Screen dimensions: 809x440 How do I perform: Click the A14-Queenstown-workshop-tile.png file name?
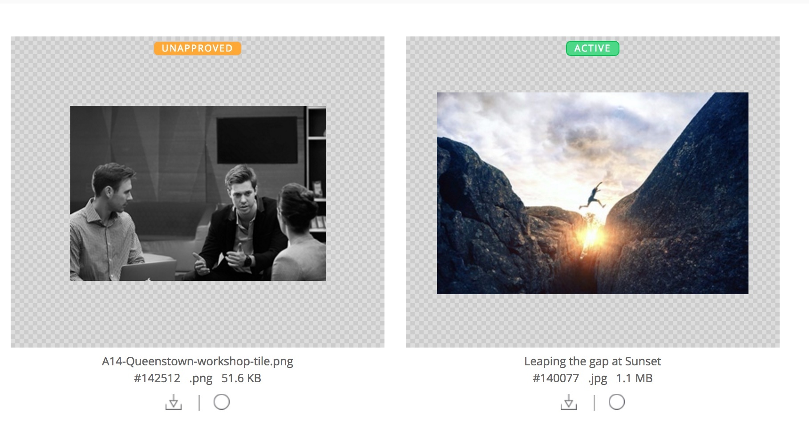(x=198, y=361)
